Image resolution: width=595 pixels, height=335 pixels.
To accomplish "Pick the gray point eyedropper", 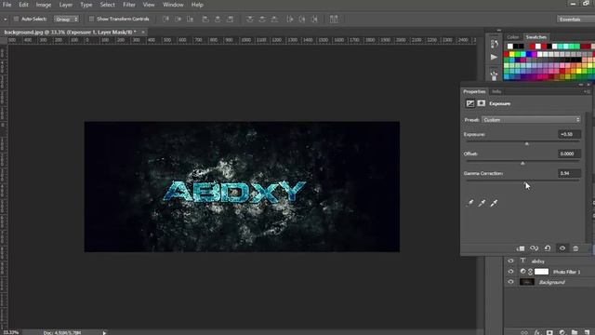I will pos(482,203).
